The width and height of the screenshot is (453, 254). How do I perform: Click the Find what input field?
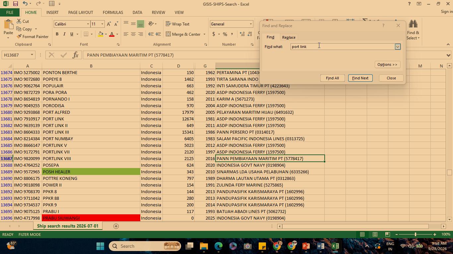click(x=343, y=47)
